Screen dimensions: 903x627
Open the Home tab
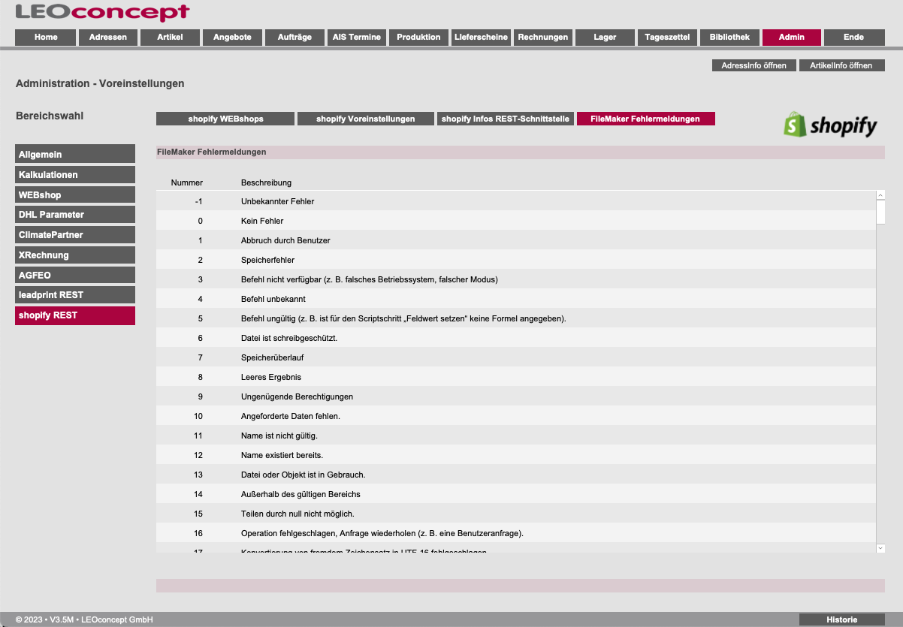click(46, 37)
